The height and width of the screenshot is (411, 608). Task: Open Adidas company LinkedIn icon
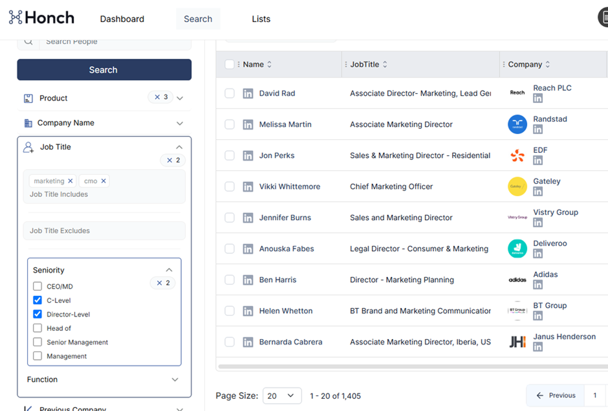(537, 285)
